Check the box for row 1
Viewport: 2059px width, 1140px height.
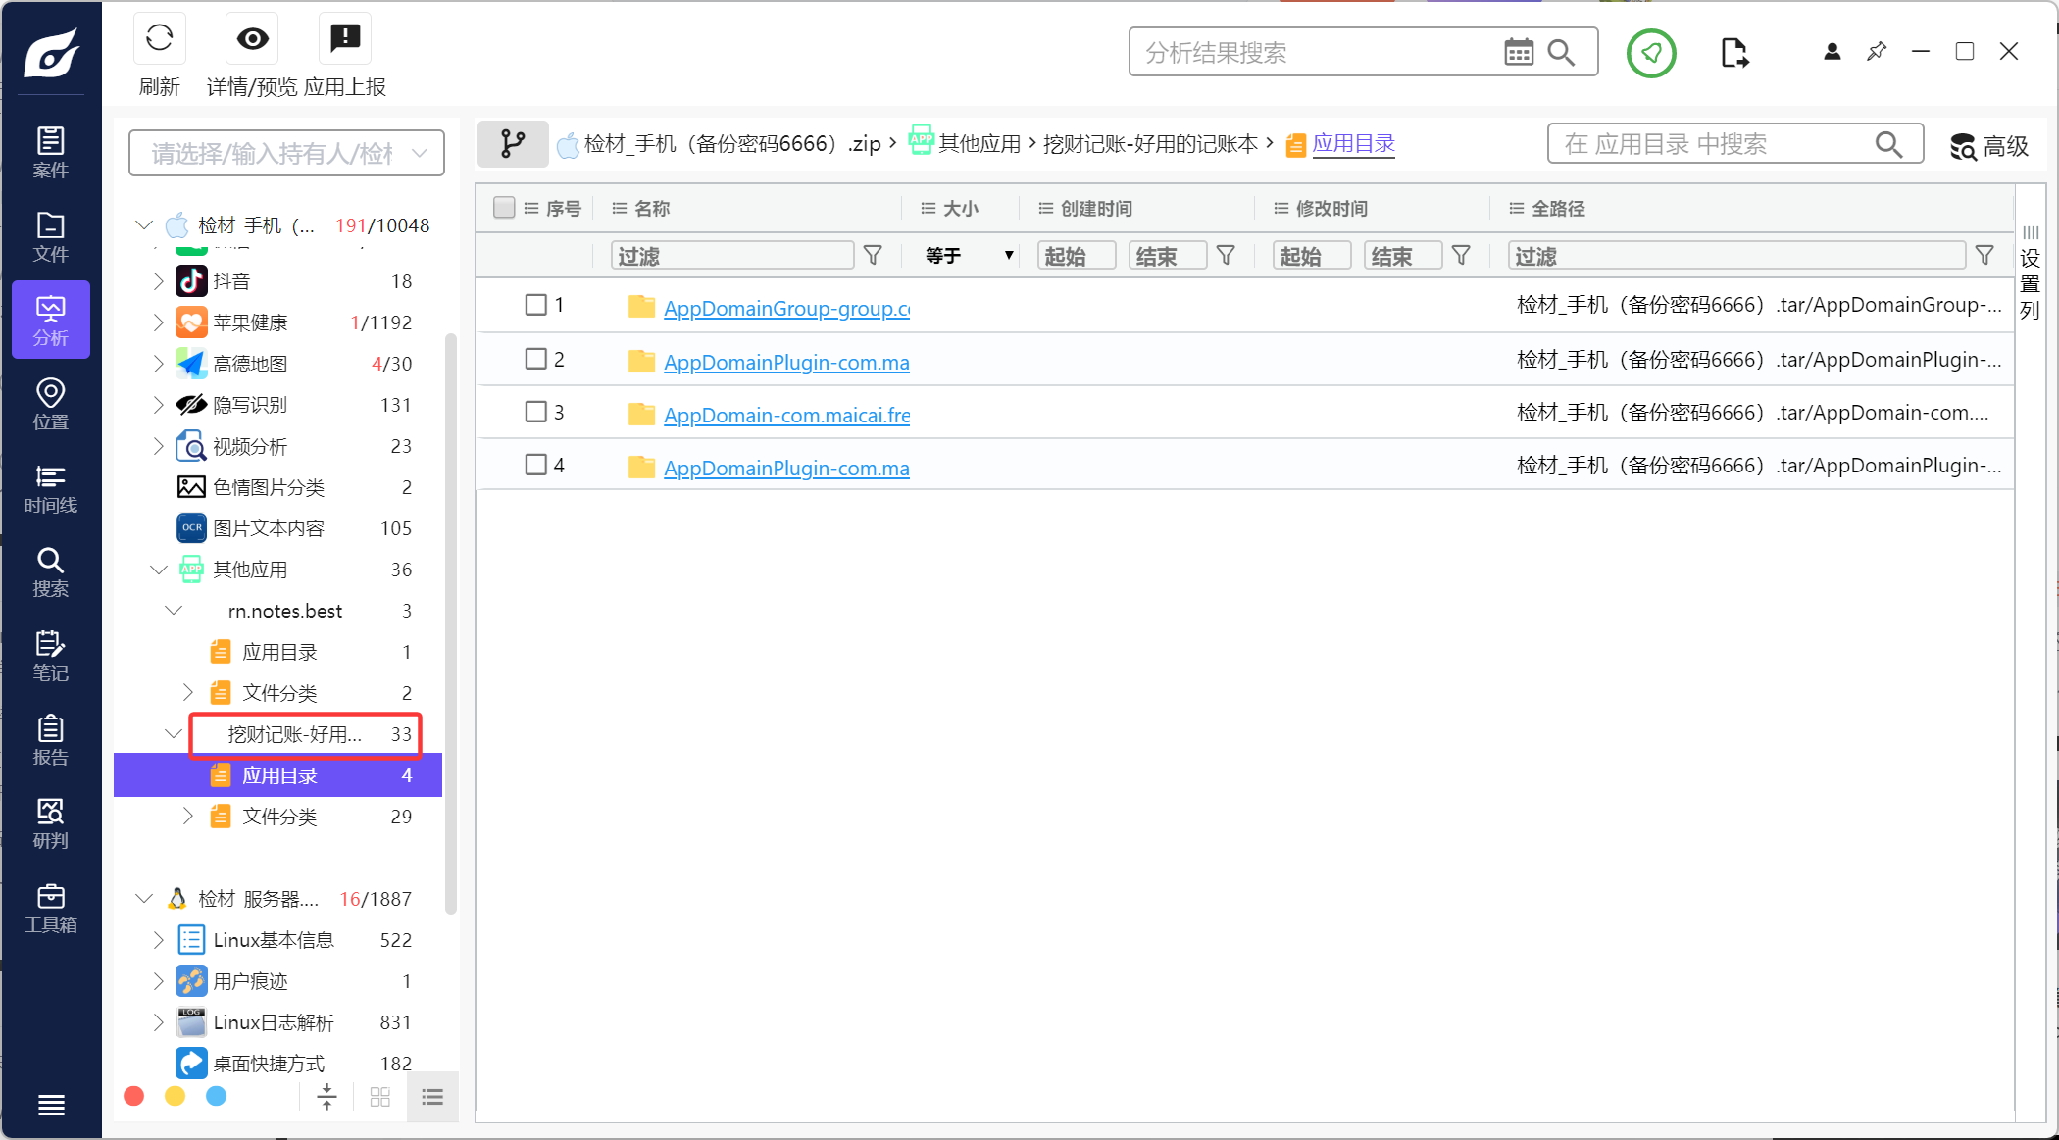click(x=535, y=305)
